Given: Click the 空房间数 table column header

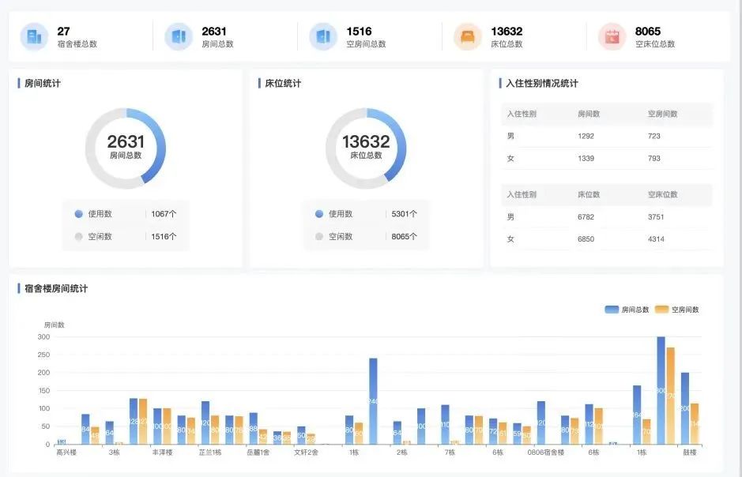Looking at the screenshot, I should coord(661,114).
